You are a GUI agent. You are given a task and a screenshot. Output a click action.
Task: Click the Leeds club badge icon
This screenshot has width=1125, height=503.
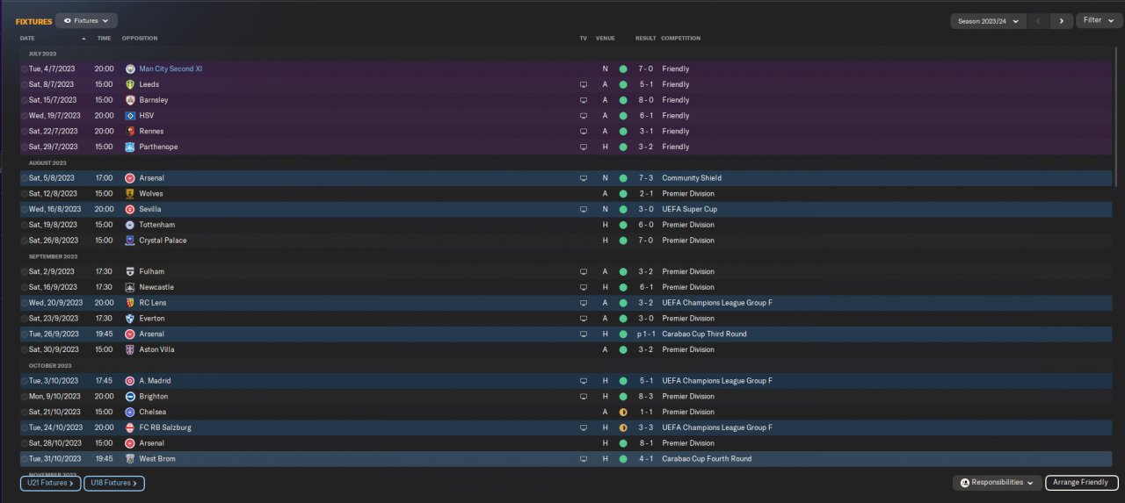click(130, 84)
